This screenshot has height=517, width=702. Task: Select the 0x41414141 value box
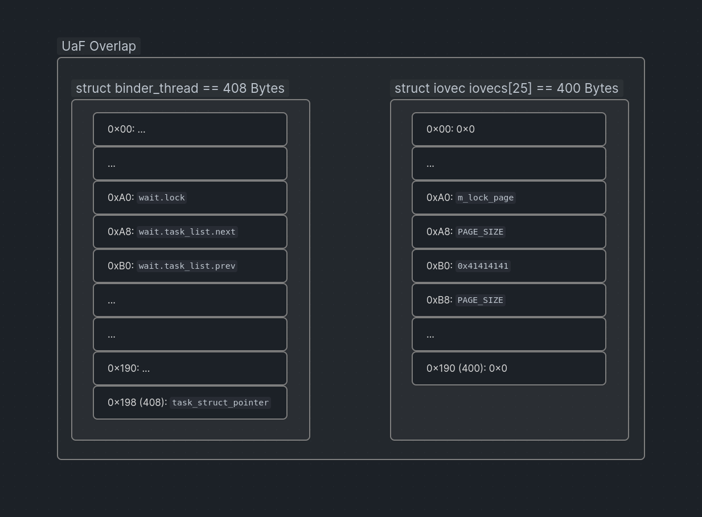(509, 266)
